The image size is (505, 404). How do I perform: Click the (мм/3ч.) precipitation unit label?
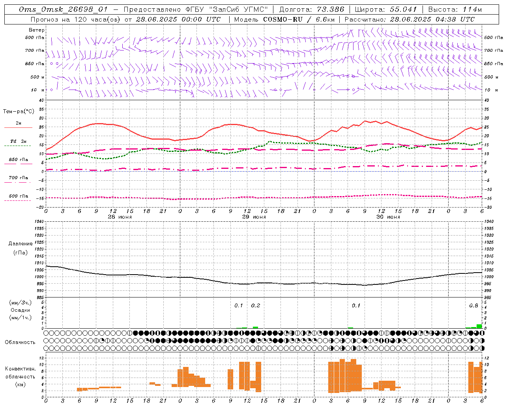21,303
